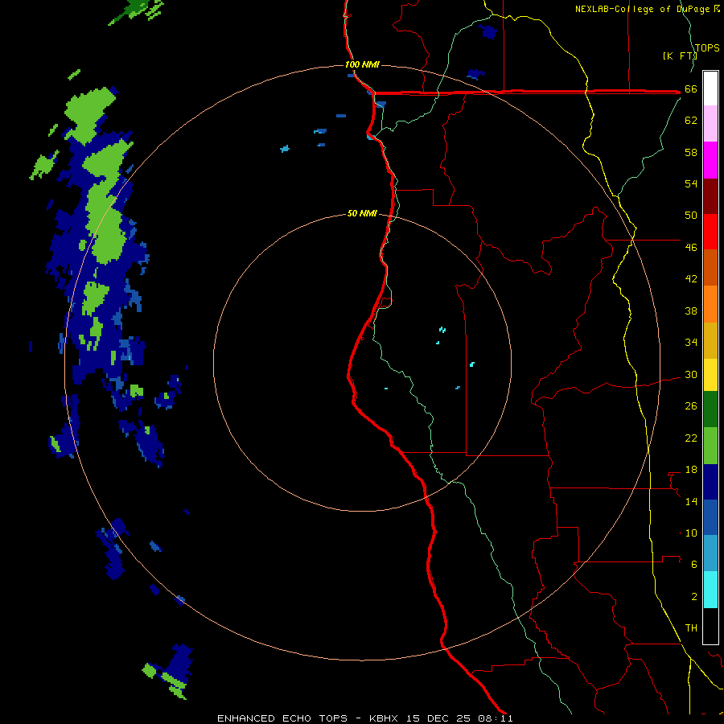Screen dimensions: 724x724
Task: Click the '2' legend value
Action: pyautogui.click(x=694, y=597)
